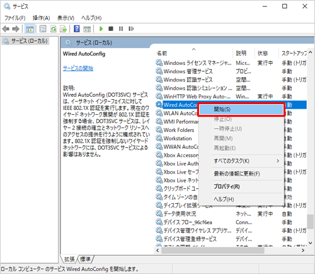The image size is (315, 274).
Task: Click gear icon of Windows 管理サービス row
Action: point(159,71)
